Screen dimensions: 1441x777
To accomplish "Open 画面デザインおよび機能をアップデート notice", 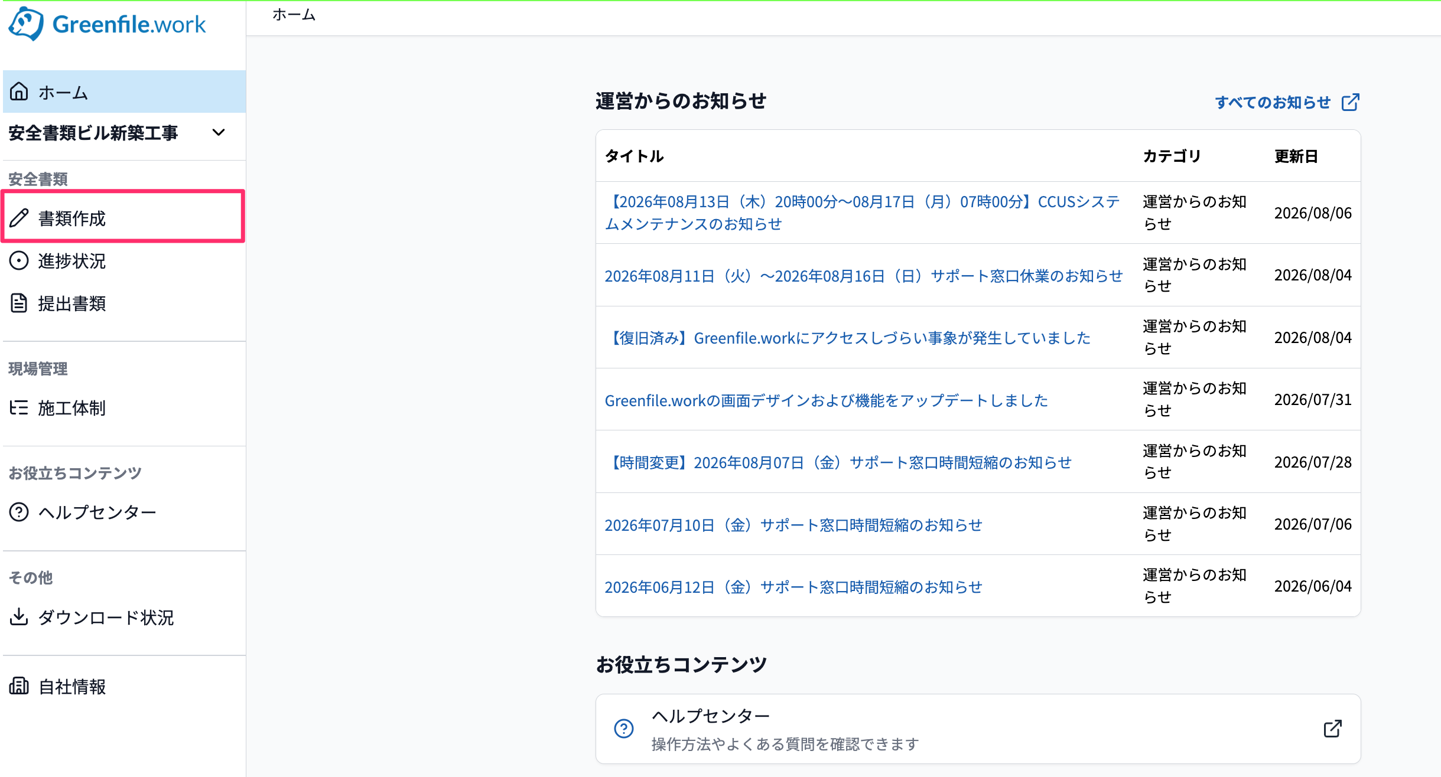I will click(x=826, y=400).
